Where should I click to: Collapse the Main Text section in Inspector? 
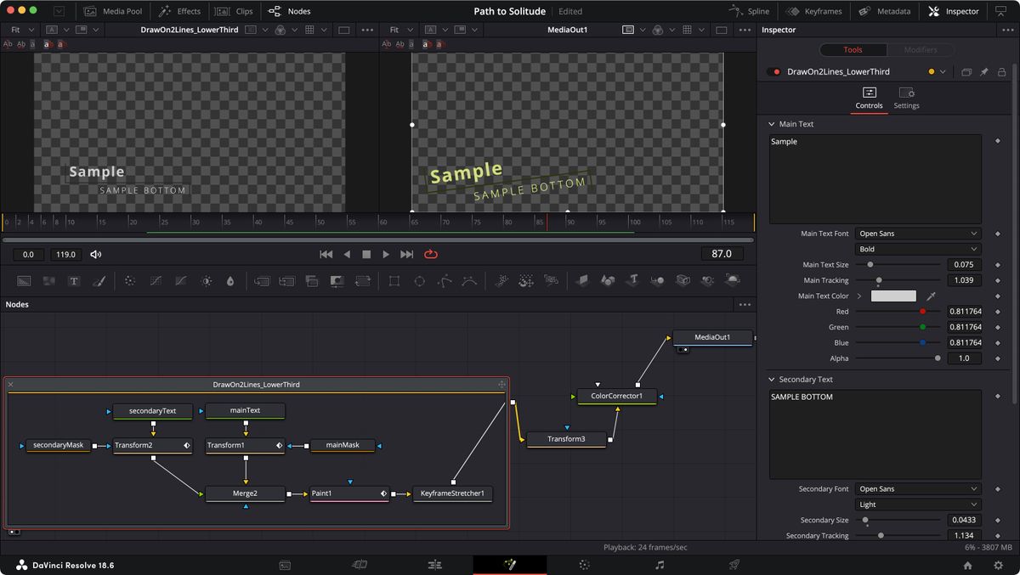tap(773, 124)
